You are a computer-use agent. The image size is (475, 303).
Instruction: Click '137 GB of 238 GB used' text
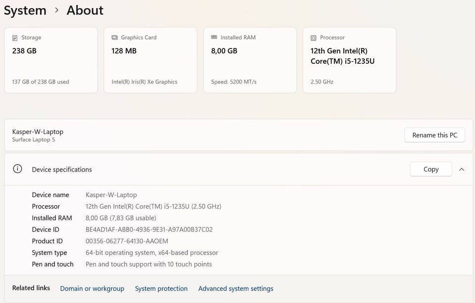tap(41, 82)
